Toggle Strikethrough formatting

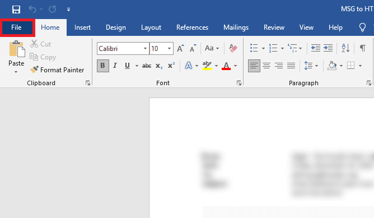[x=147, y=66]
